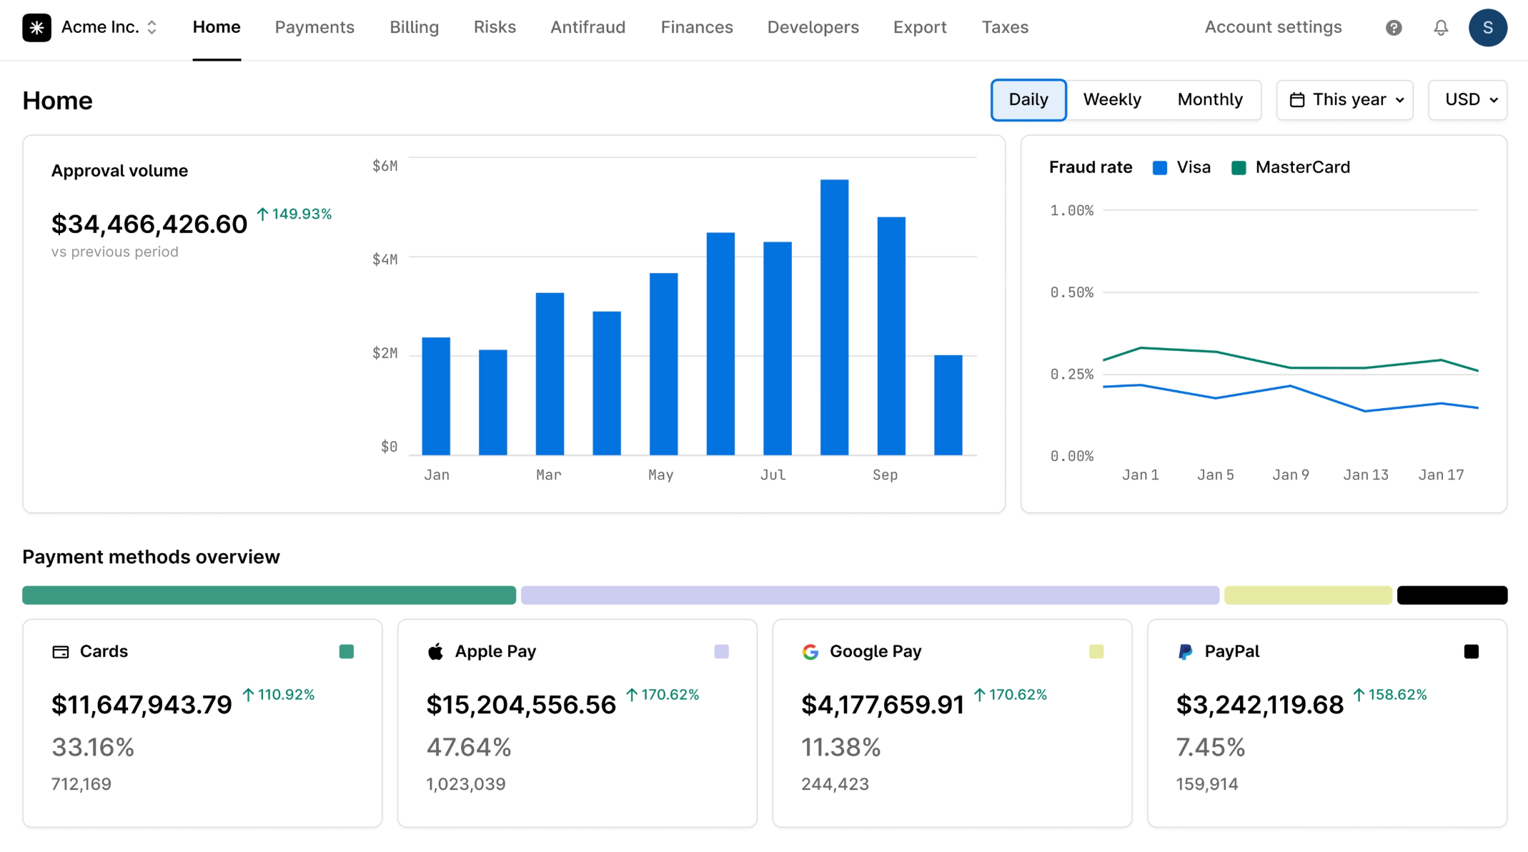Open the Finances tab

[x=697, y=28]
